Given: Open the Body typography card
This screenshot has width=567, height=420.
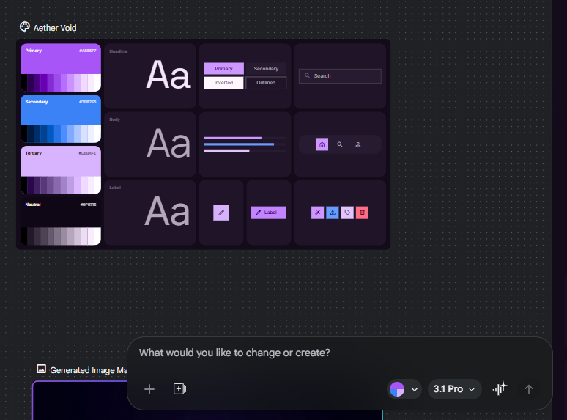Looking at the screenshot, I should click(x=150, y=144).
